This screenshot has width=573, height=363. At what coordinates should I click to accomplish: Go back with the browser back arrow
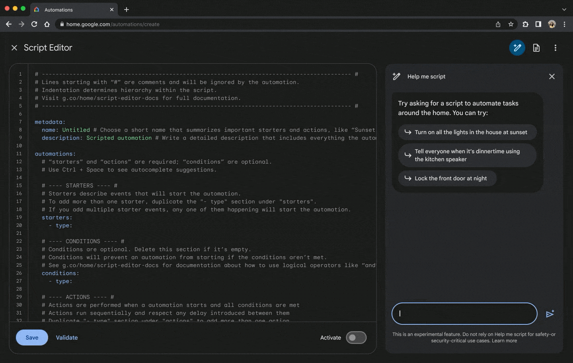tap(9, 24)
